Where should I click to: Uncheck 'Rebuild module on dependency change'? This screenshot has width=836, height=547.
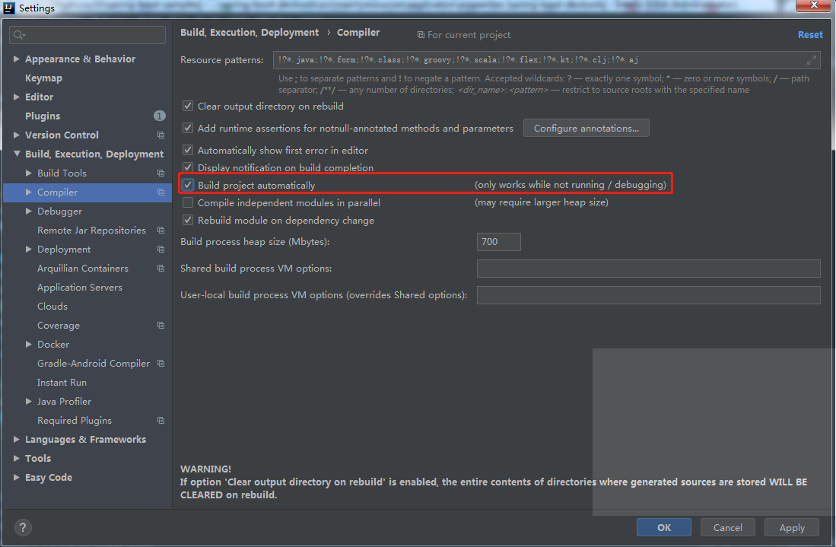[x=187, y=220]
